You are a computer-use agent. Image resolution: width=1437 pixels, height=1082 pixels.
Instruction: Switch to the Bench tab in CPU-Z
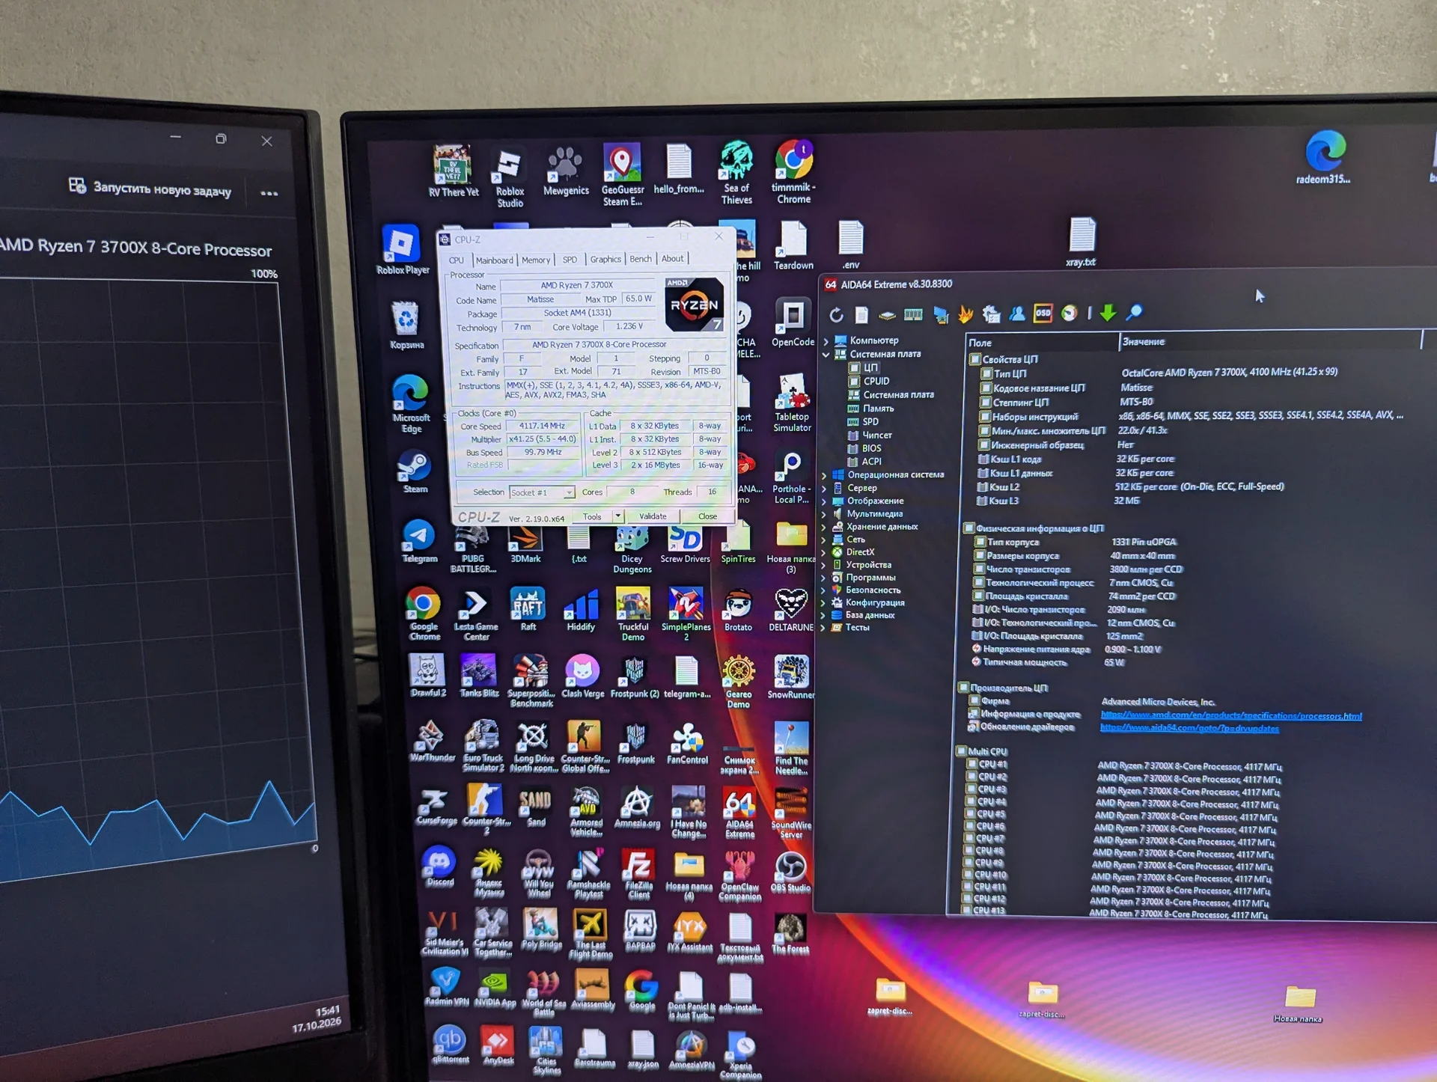[641, 259]
